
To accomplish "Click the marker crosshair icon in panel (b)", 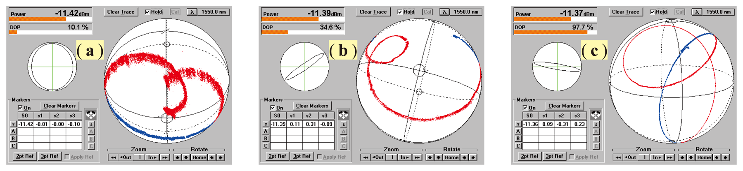I will pos(343,114).
